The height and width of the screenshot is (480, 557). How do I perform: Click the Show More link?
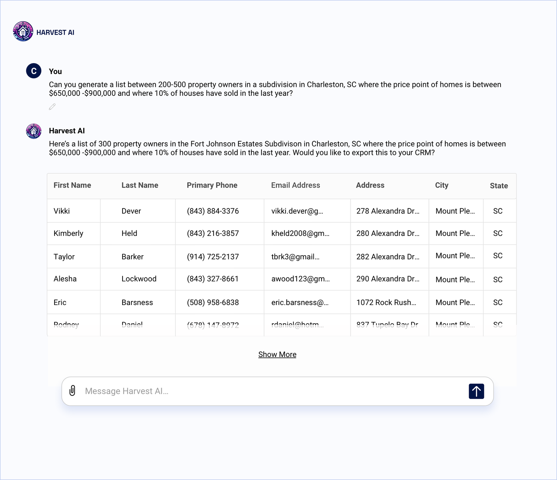coord(277,354)
